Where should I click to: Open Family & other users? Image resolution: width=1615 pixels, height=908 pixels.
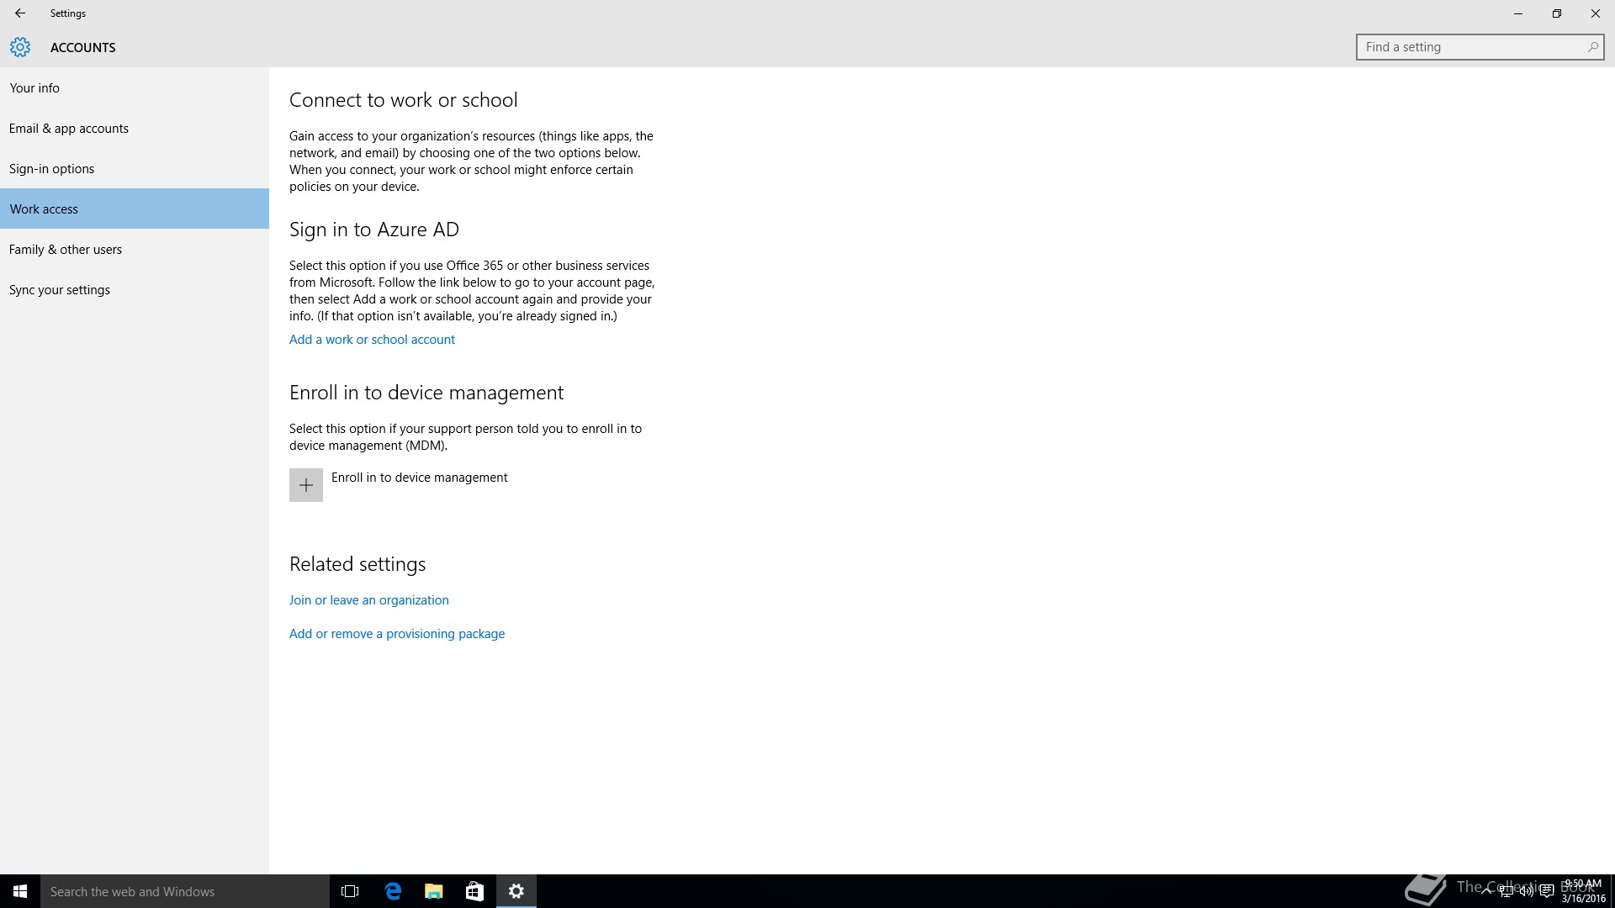(x=135, y=249)
